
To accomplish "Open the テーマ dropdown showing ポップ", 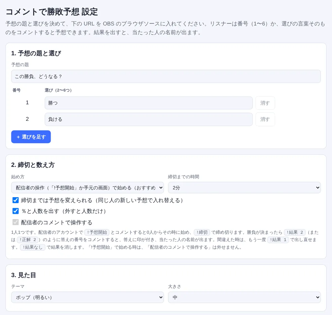I will [x=87, y=297].
